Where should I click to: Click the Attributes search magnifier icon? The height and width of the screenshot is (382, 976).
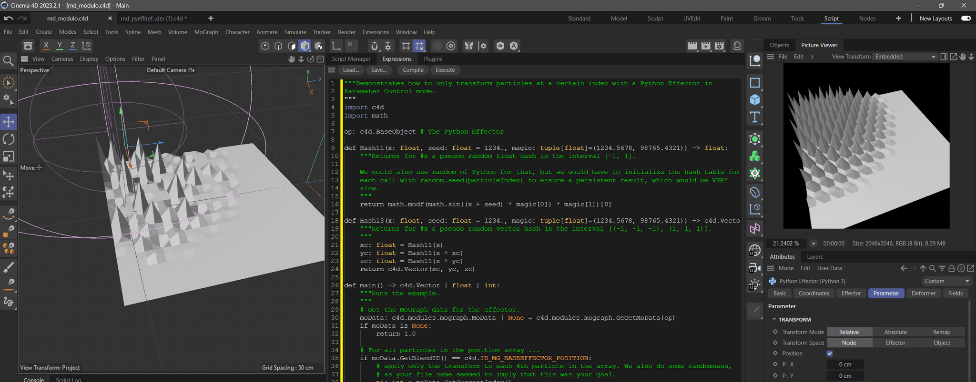pos(933,268)
